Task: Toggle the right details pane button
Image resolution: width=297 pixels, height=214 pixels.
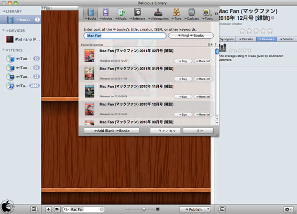Action: click(222, 209)
